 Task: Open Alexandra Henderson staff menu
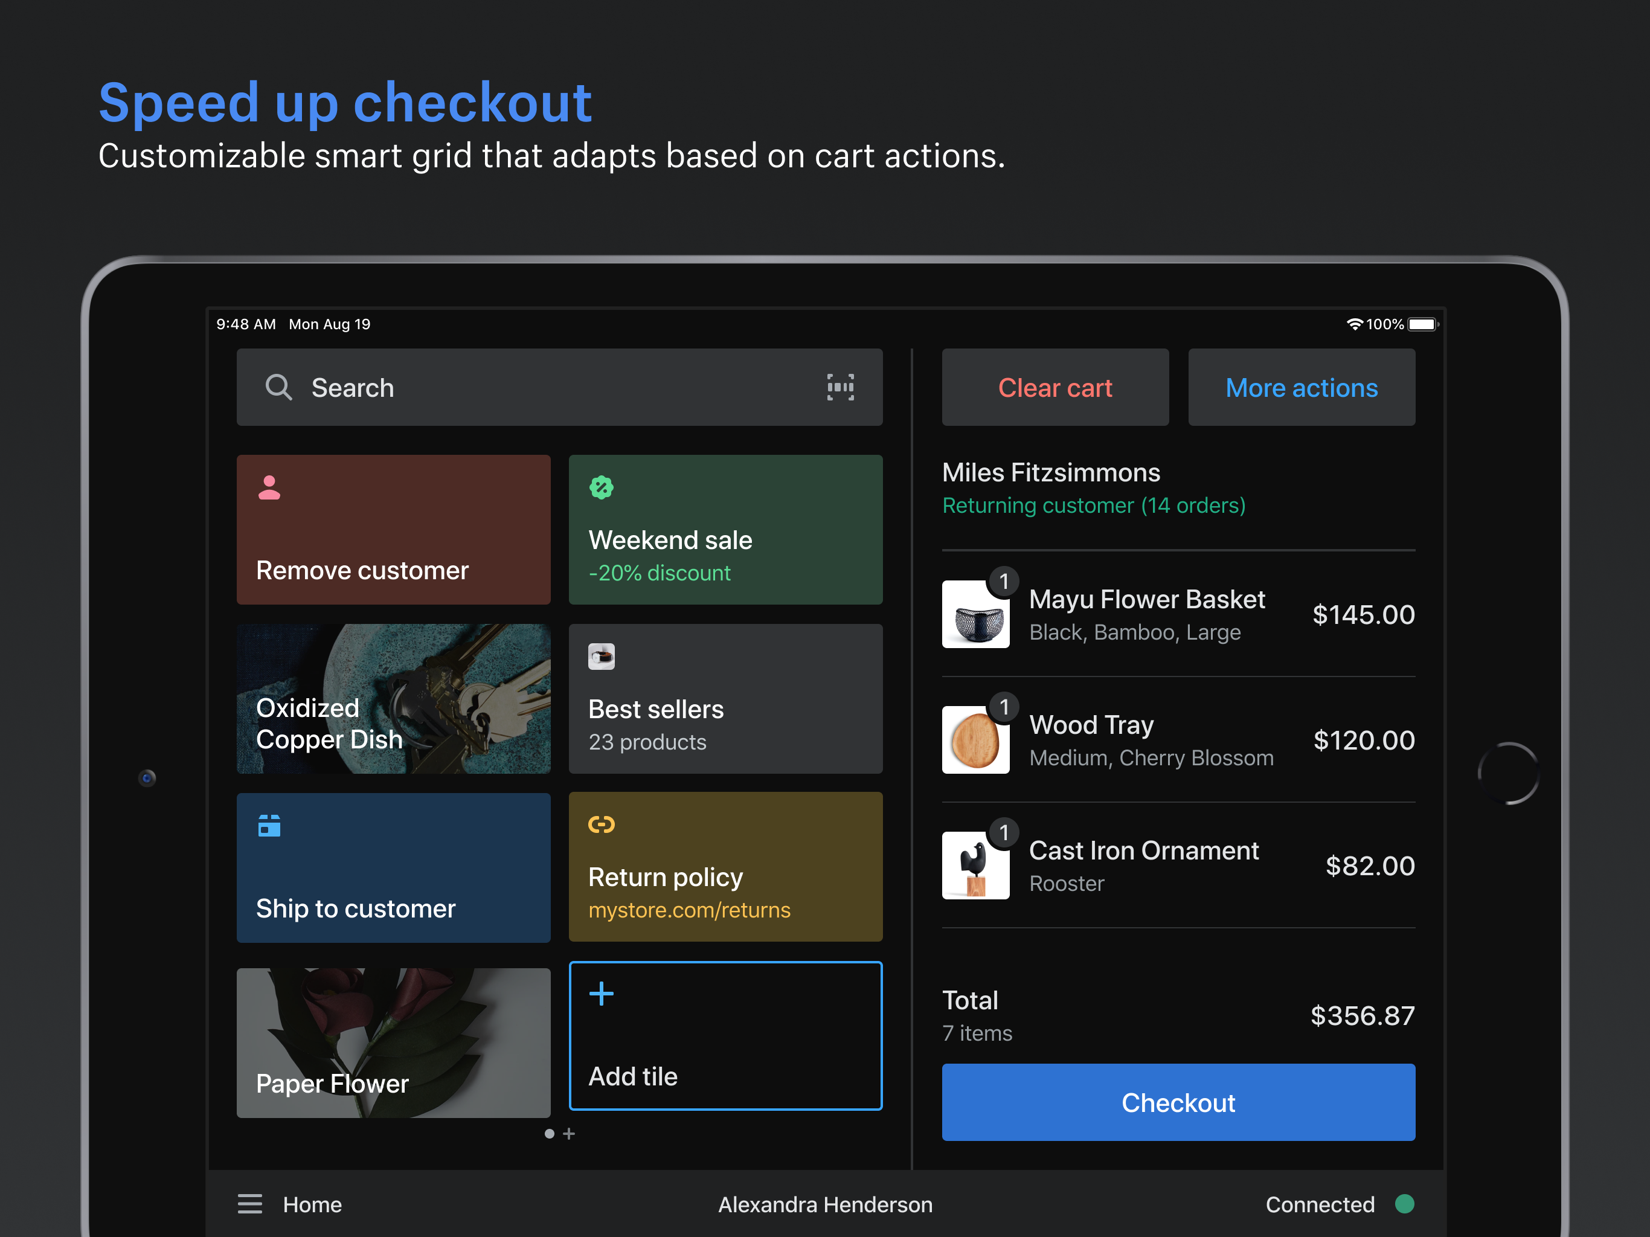pyautogui.click(x=824, y=1204)
